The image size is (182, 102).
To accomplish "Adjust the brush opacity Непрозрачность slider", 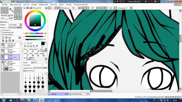I will (40, 68).
